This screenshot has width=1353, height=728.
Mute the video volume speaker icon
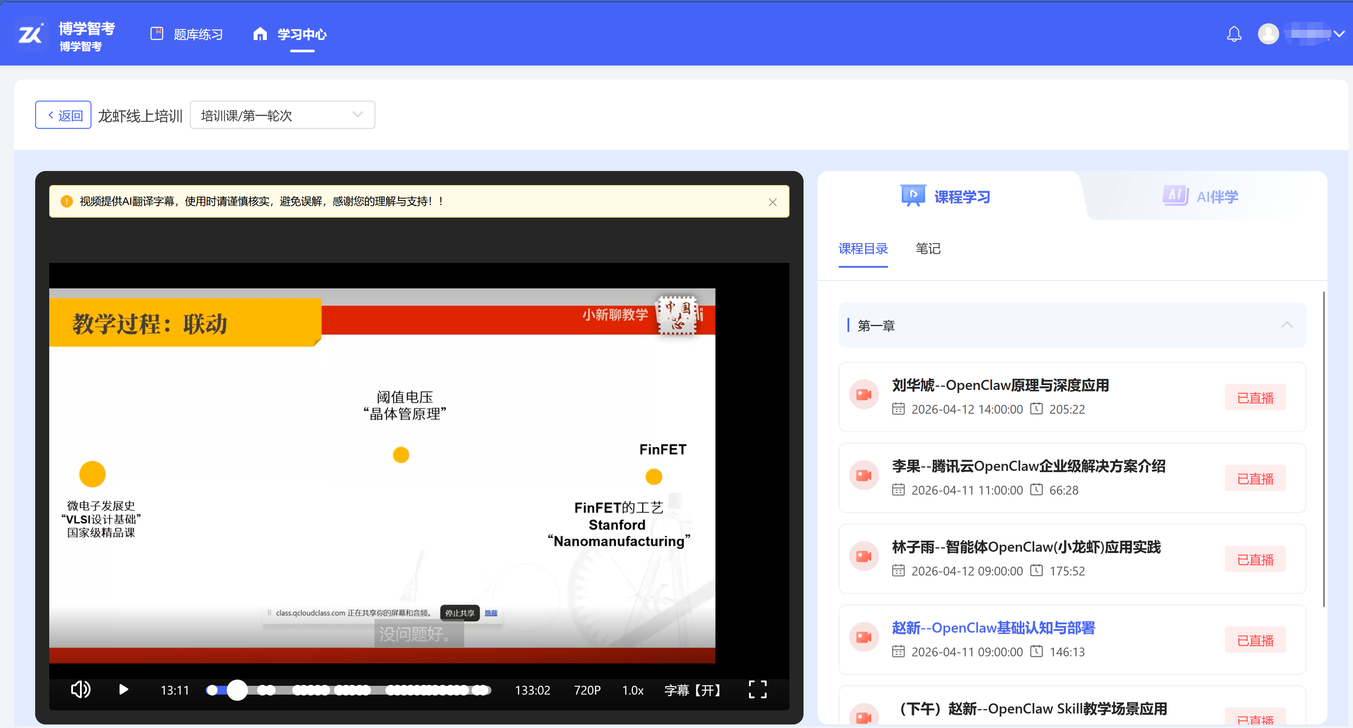(80, 689)
